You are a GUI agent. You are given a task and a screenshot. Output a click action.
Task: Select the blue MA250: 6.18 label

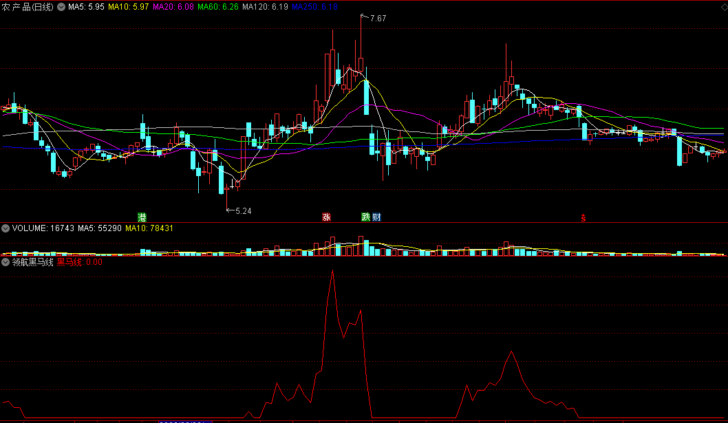point(314,7)
